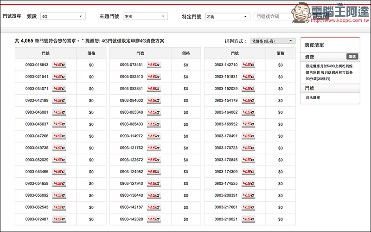Open the 特定門號 dropdown
Viewport: 371px width, 232px height.
click(228, 17)
